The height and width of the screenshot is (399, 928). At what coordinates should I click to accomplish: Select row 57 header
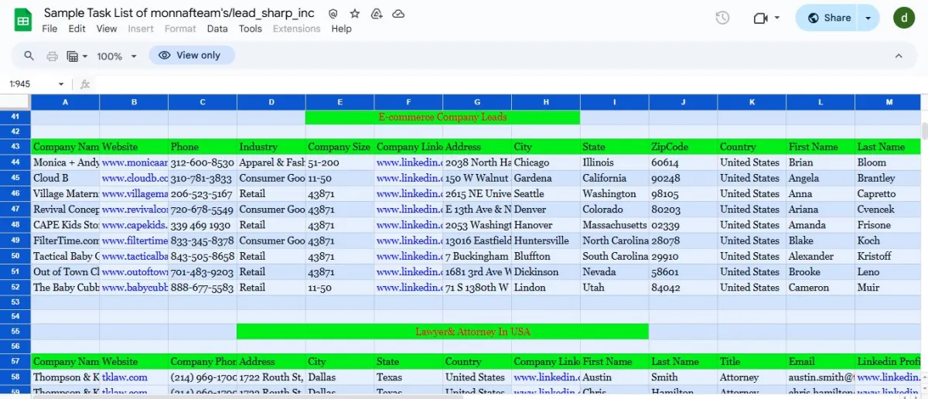pyautogui.click(x=15, y=361)
